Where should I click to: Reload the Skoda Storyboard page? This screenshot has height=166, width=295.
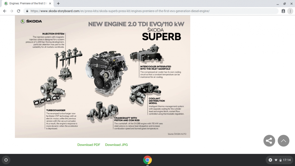coord(18,11)
